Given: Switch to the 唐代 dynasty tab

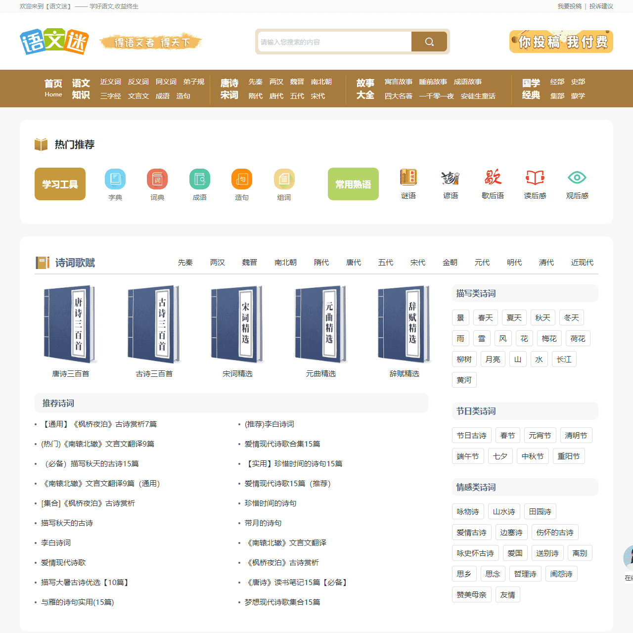Looking at the screenshot, I should (x=353, y=263).
